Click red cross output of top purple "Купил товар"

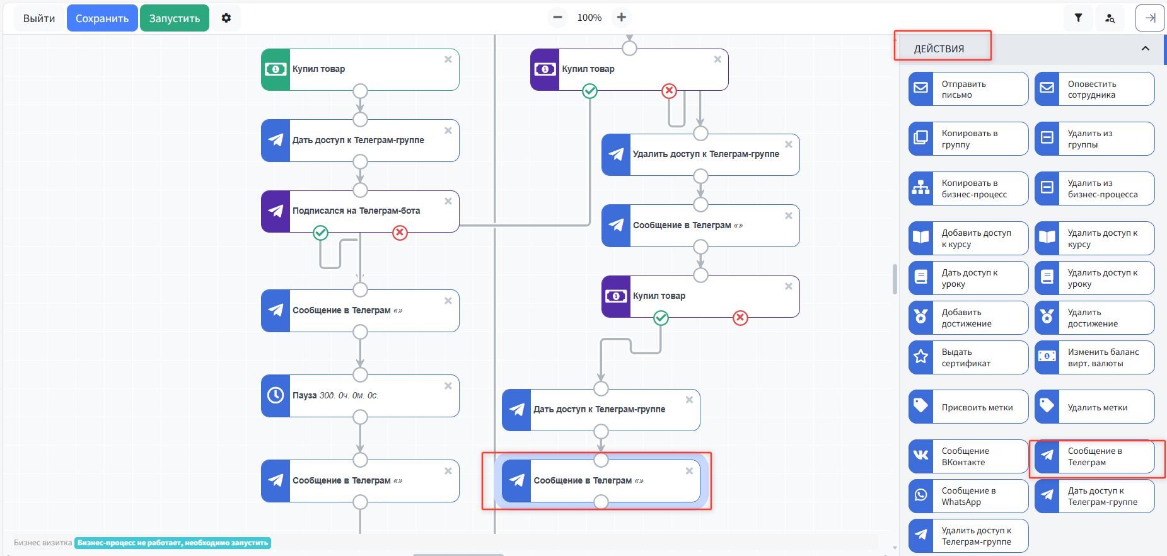[669, 91]
